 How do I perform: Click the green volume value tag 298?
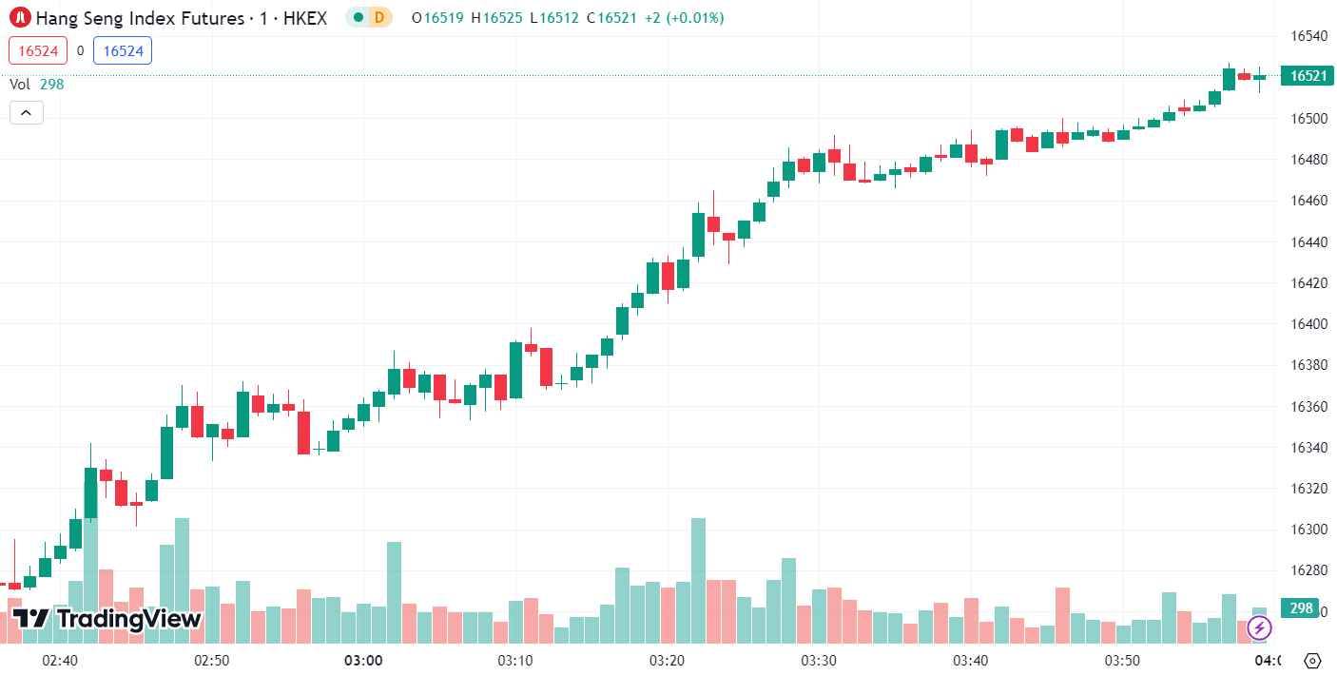pos(1302,608)
